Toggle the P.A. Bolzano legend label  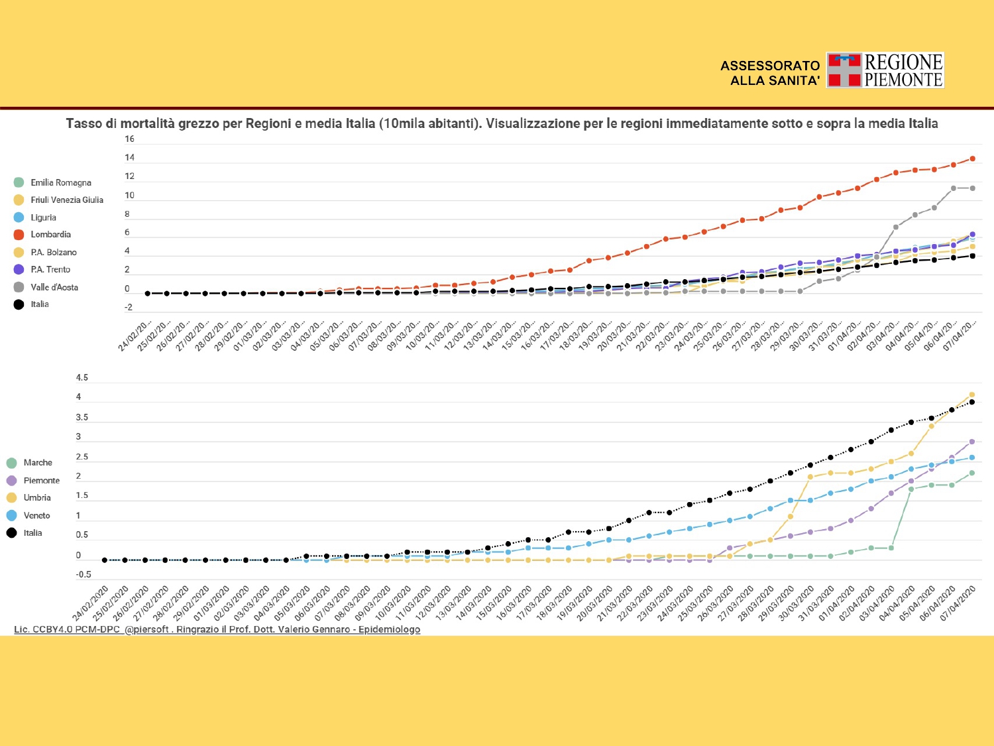pos(53,252)
